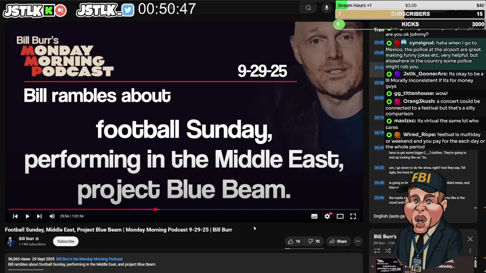Click the red record icon in overlay
Image resolution: width=486 pixels, height=273 pixels.
[x=60, y=11]
